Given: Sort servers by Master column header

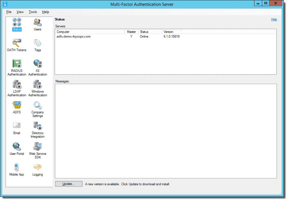Looking at the screenshot, I should coord(131,32).
